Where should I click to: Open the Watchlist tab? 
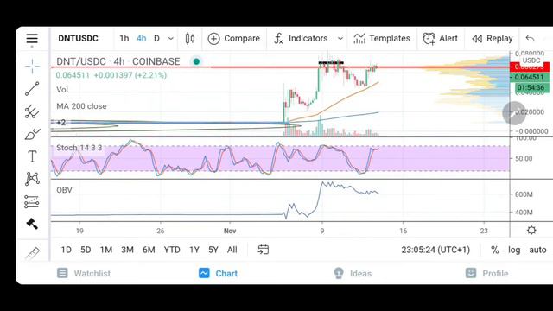(84, 273)
